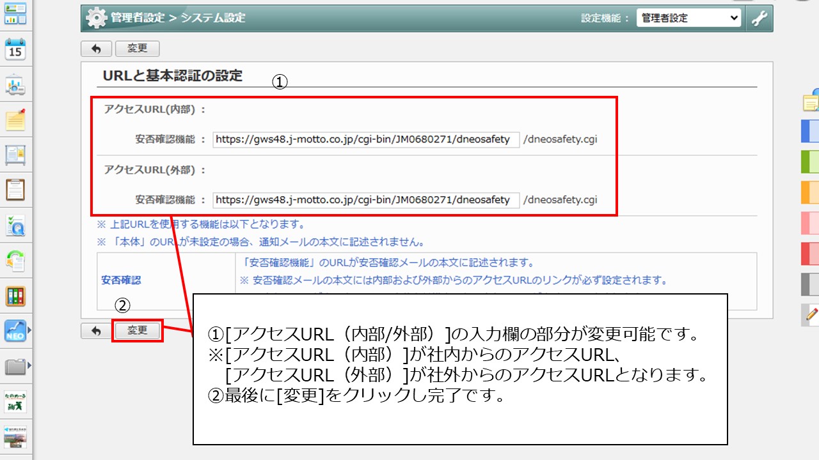Click the top back arrow button

click(x=96, y=49)
